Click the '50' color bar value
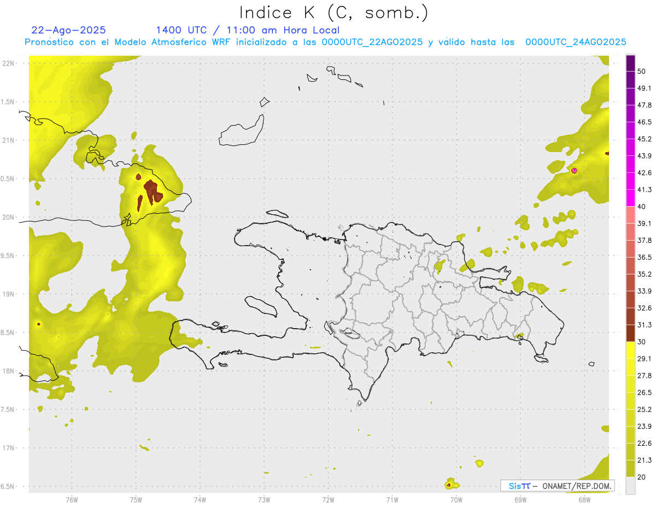 (642, 72)
